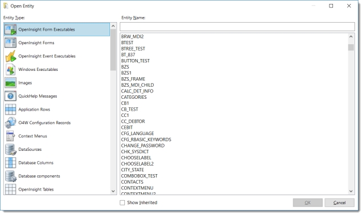Select BRW_MDI2 in the entity list
The height and width of the screenshot is (215, 363).
pos(132,36)
